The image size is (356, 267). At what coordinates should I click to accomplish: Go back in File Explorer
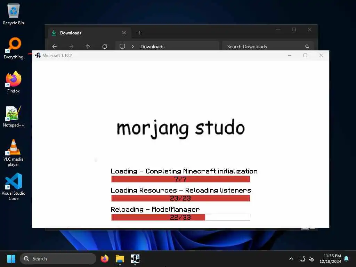point(55,47)
